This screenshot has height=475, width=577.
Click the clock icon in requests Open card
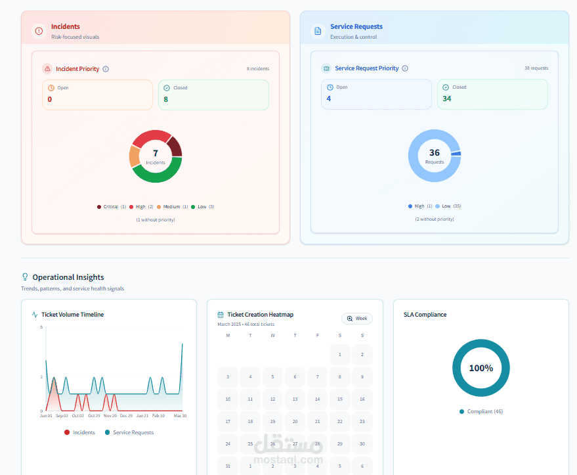click(330, 87)
